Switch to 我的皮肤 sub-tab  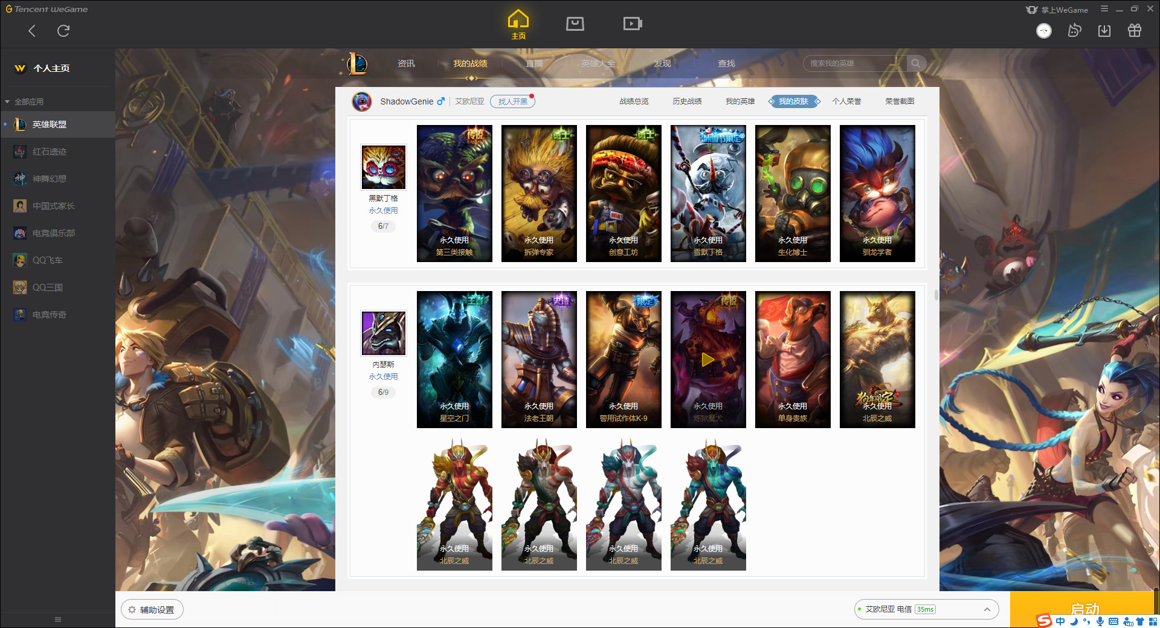pos(793,101)
